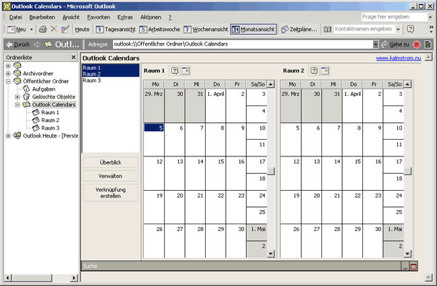
Task: Click the calendar icon next to Raum 2
Action: click(x=325, y=70)
